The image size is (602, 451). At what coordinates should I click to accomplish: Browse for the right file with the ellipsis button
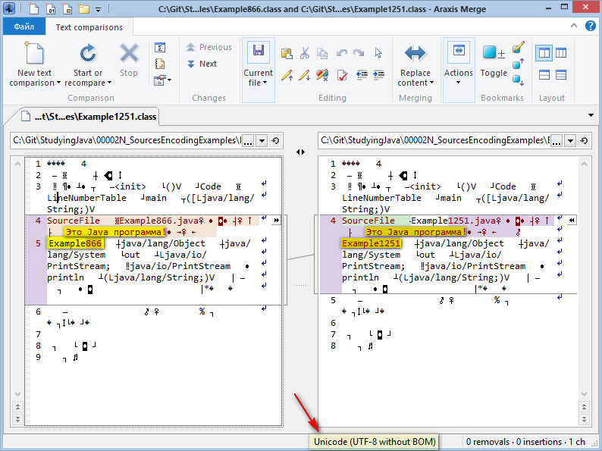coord(557,141)
